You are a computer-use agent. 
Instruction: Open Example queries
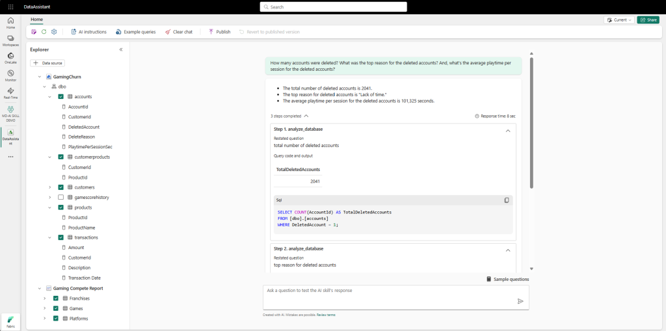tap(136, 32)
